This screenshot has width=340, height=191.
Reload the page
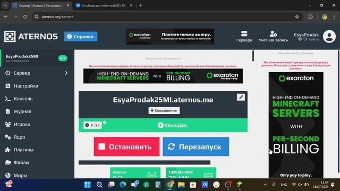25,16
